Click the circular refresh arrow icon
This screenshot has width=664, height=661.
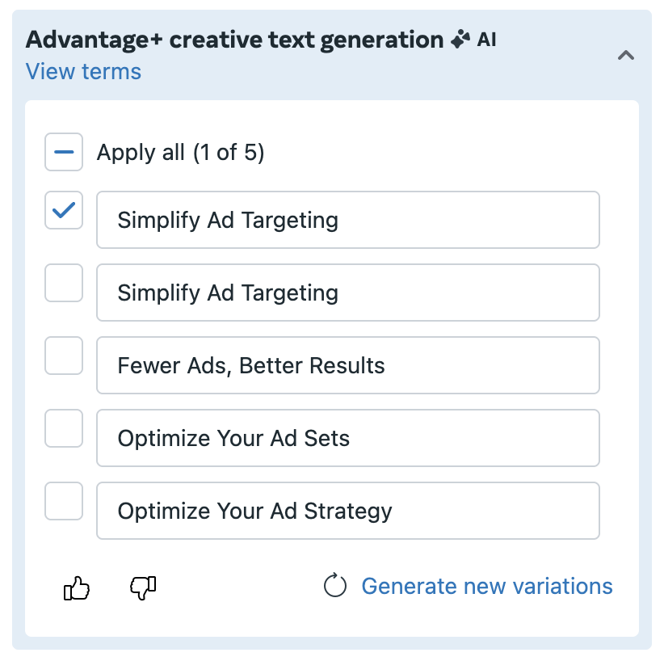tap(335, 585)
